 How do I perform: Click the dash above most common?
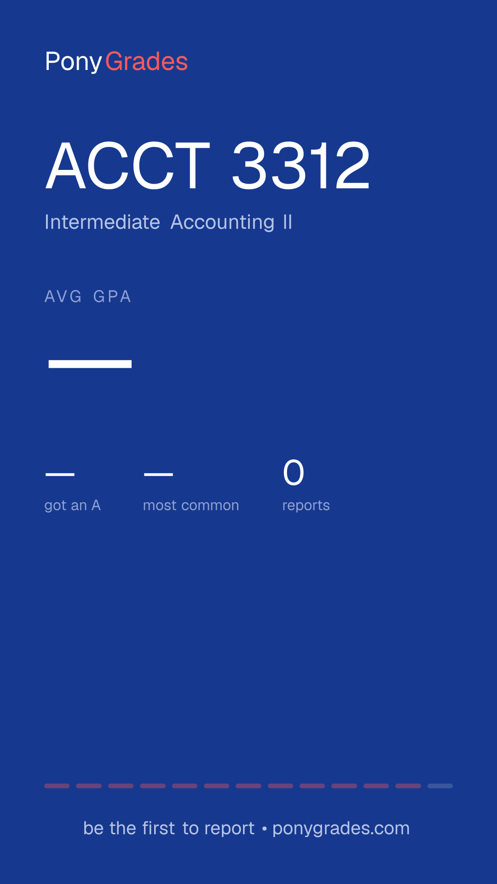[x=158, y=474]
